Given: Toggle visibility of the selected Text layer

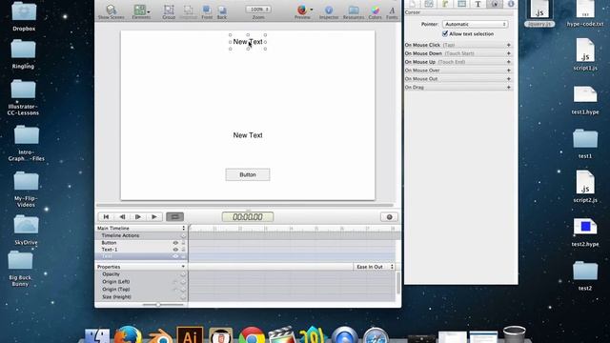Looking at the screenshot, I should (x=175, y=256).
